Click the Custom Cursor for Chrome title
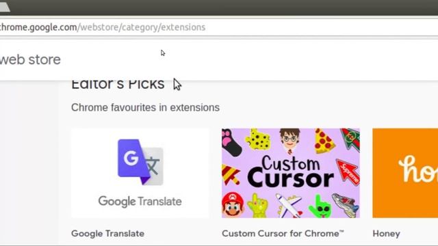 point(283,234)
